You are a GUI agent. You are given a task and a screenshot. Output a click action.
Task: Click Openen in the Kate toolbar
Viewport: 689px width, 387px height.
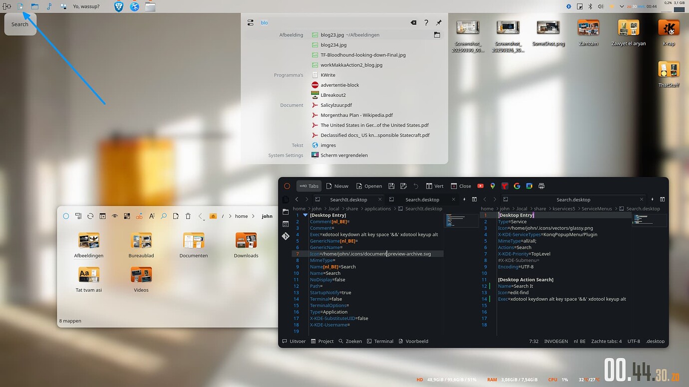pos(369,186)
